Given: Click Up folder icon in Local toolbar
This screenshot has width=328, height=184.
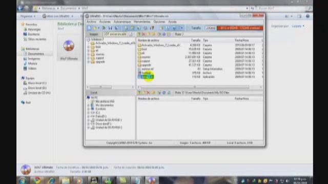Looking at the screenshot, I should tap(139, 93).
